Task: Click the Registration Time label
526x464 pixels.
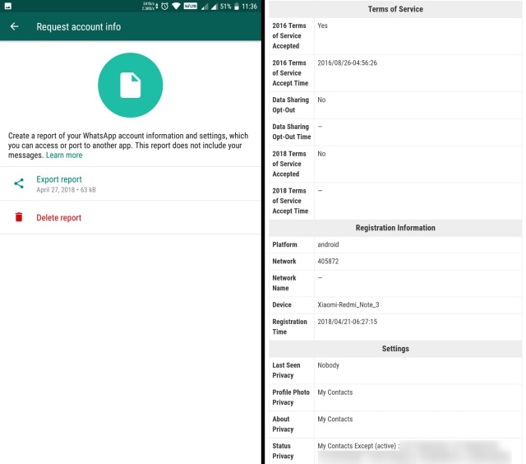Action: pos(289,327)
